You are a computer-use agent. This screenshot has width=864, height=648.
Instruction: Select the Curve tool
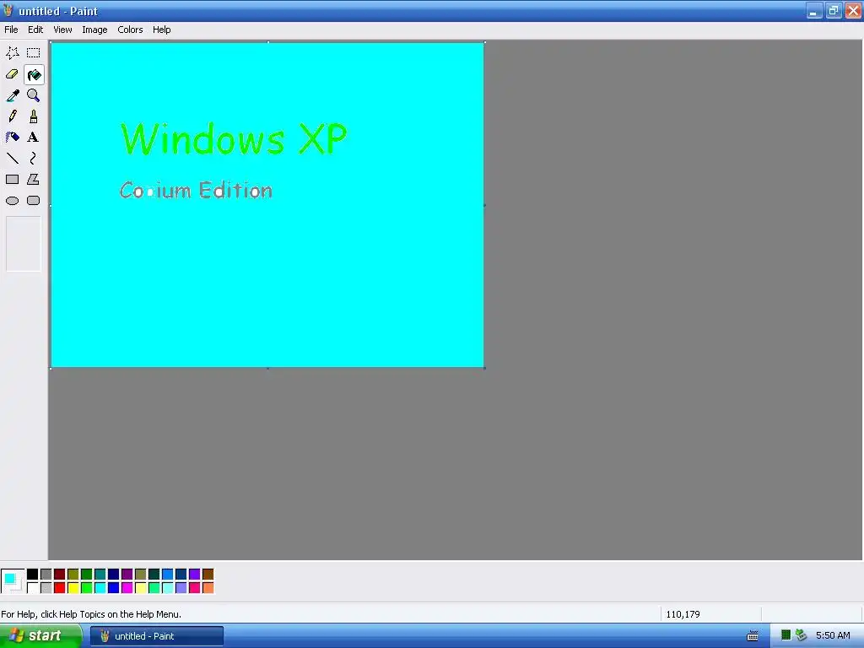click(x=34, y=158)
